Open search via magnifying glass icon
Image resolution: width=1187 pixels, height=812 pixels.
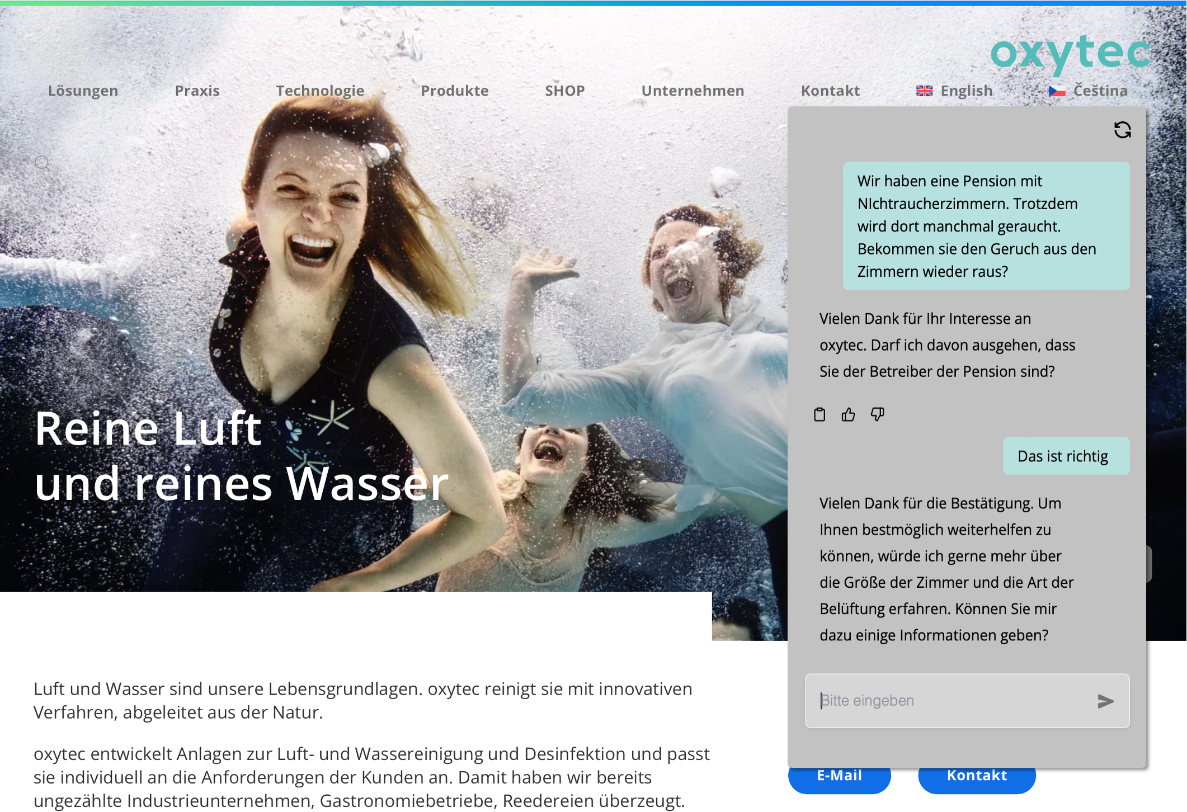pyautogui.click(x=43, y=163)
